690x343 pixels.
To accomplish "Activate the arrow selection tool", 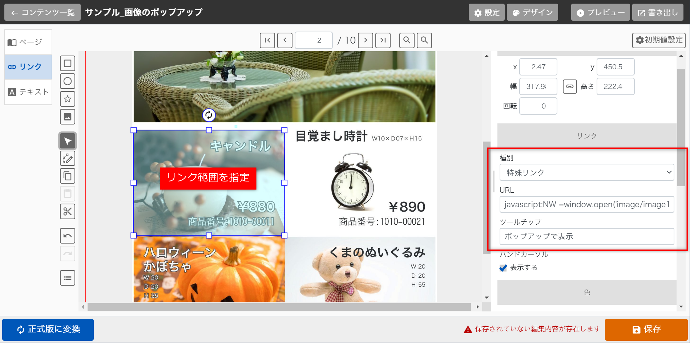I will click(68, 141).
